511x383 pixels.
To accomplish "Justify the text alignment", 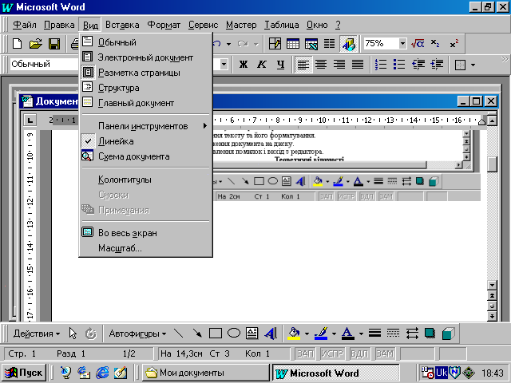I will pos(358,65).
